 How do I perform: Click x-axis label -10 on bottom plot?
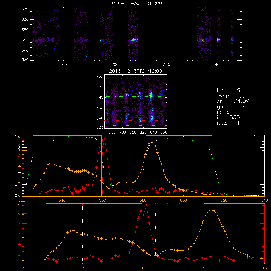pos(22,268)
